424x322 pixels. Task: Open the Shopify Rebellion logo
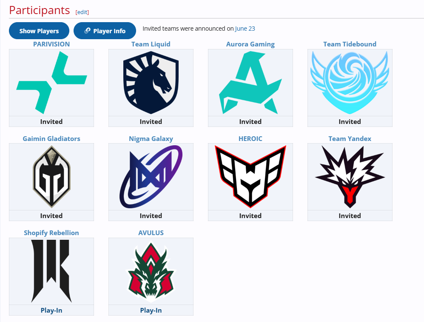51,271
